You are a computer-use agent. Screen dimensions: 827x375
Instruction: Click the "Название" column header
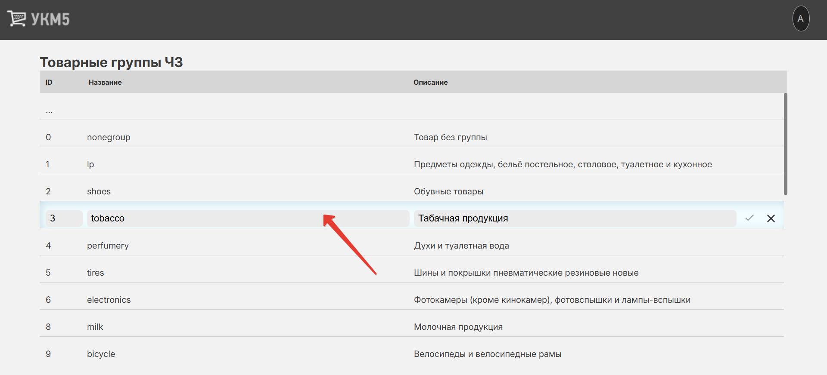(105, 82)
